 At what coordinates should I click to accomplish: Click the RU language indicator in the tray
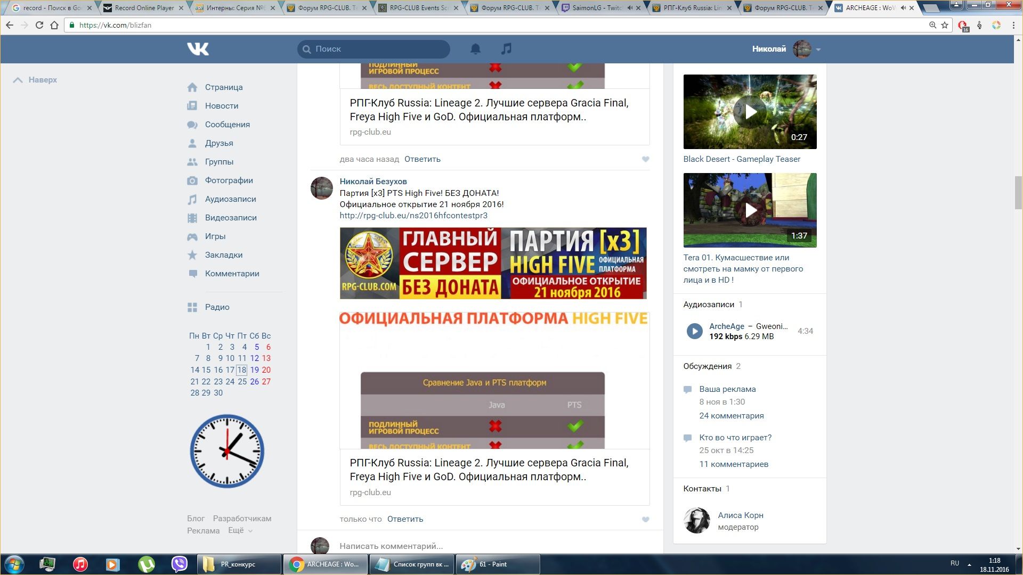pyautogui.click(x=954, y=563)
